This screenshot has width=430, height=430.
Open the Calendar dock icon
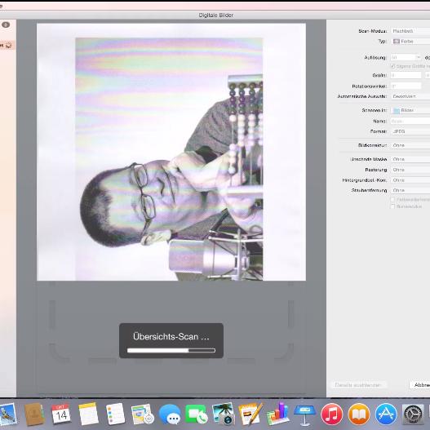61,414
